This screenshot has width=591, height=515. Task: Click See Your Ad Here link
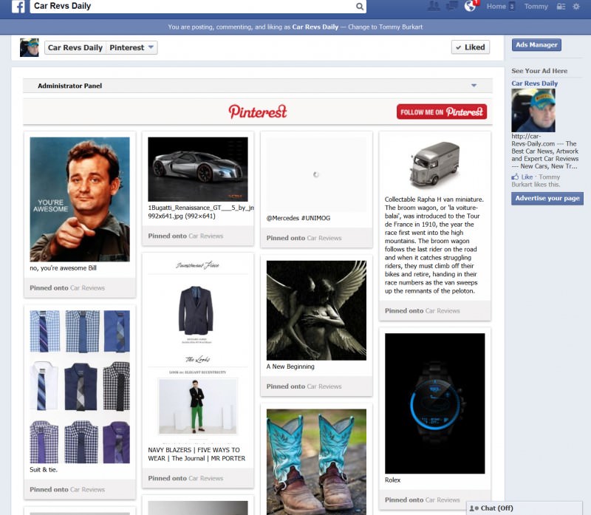pos(539,71)
